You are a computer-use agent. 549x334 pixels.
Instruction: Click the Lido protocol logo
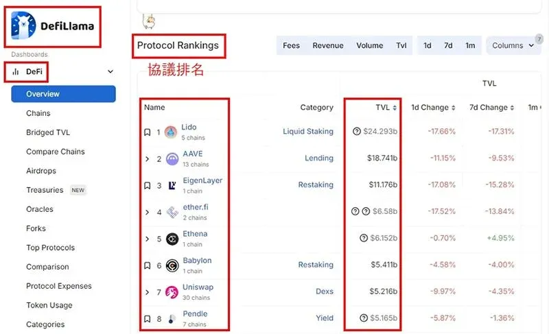171,132
